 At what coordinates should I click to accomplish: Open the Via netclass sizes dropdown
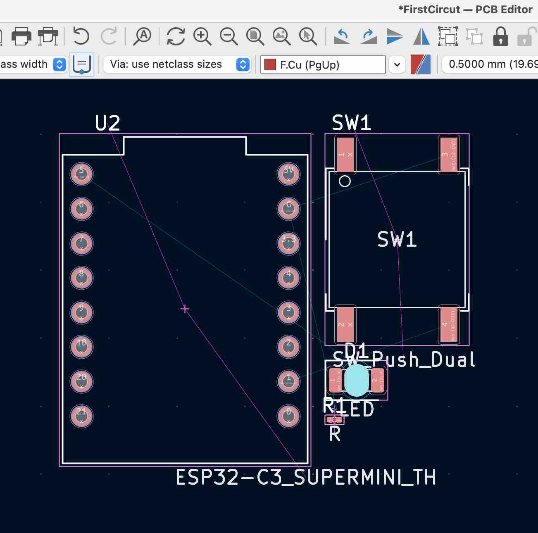tap(243, 64)
